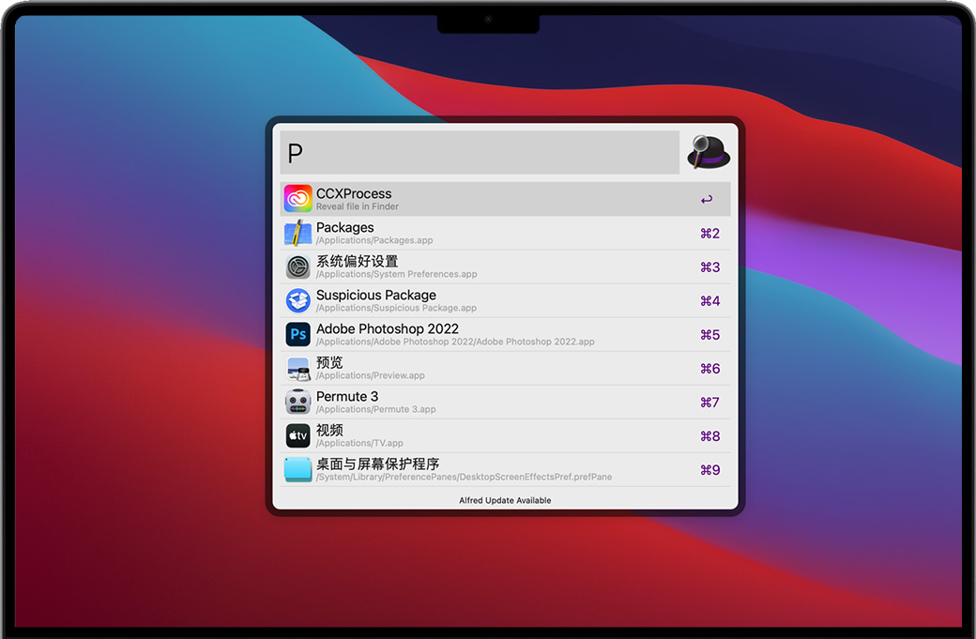Click the return arrow on CCXProcess row
This screenshot has width=976, height=639.
coord(707,200)
